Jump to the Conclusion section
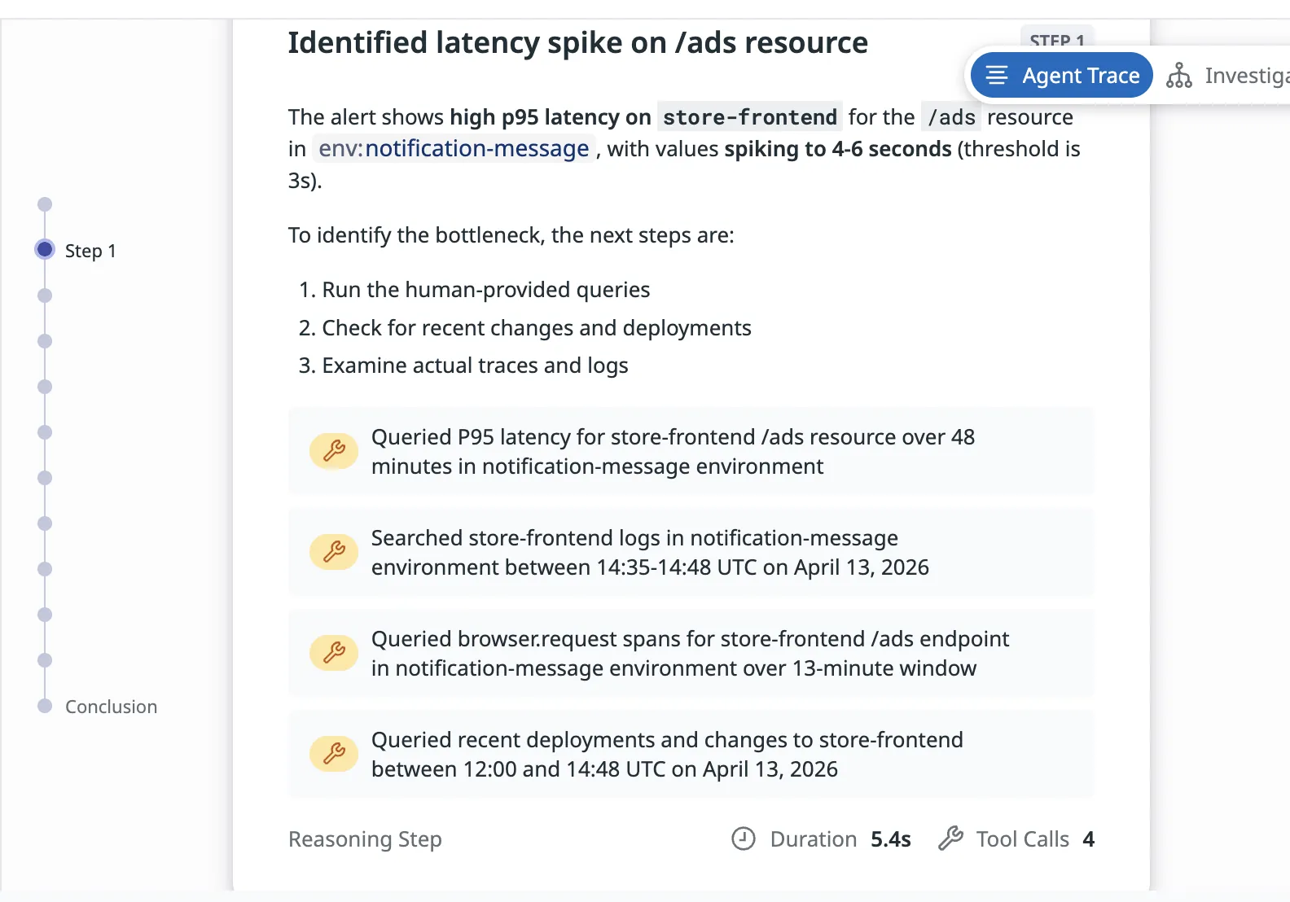Image resolution: width=1290 pixels, height=902 pixels. click(111, 706)
